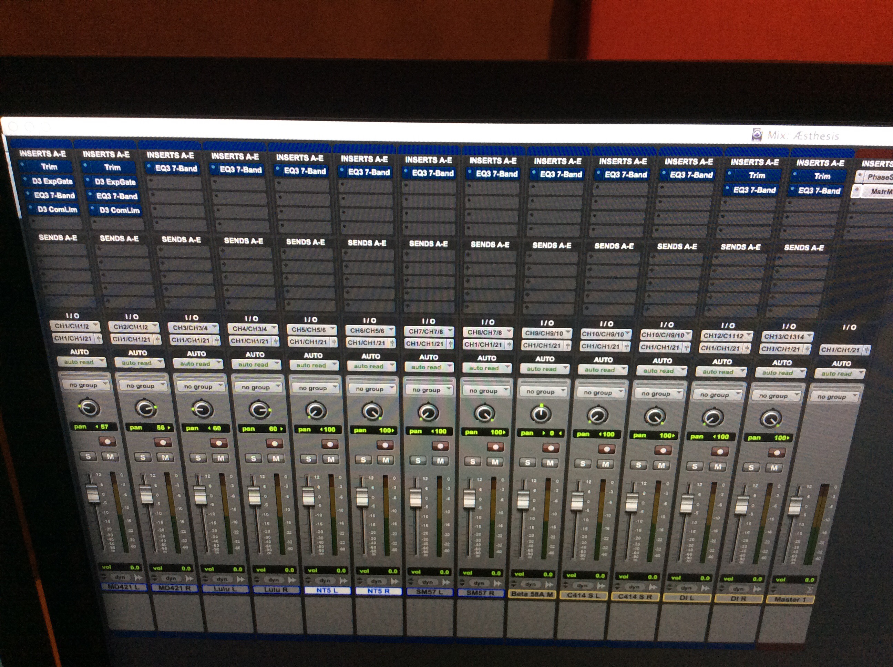
Task: Click SENDS A-E header on first channel
Action: (x=58, y=237)
